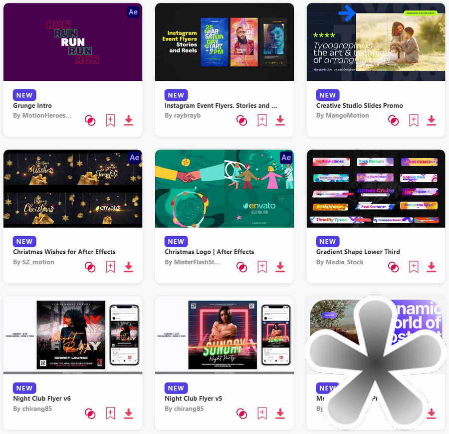Open Gradient Shape Lower Third thumbnail
449x434 pixels.
pos(376,189)
